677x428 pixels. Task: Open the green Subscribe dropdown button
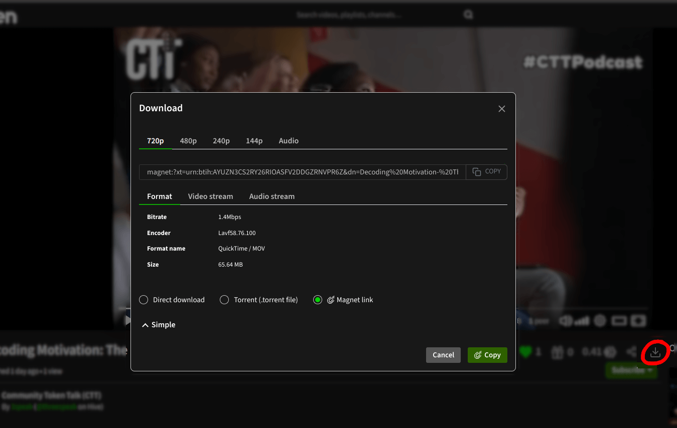click(x=631, y=370)
